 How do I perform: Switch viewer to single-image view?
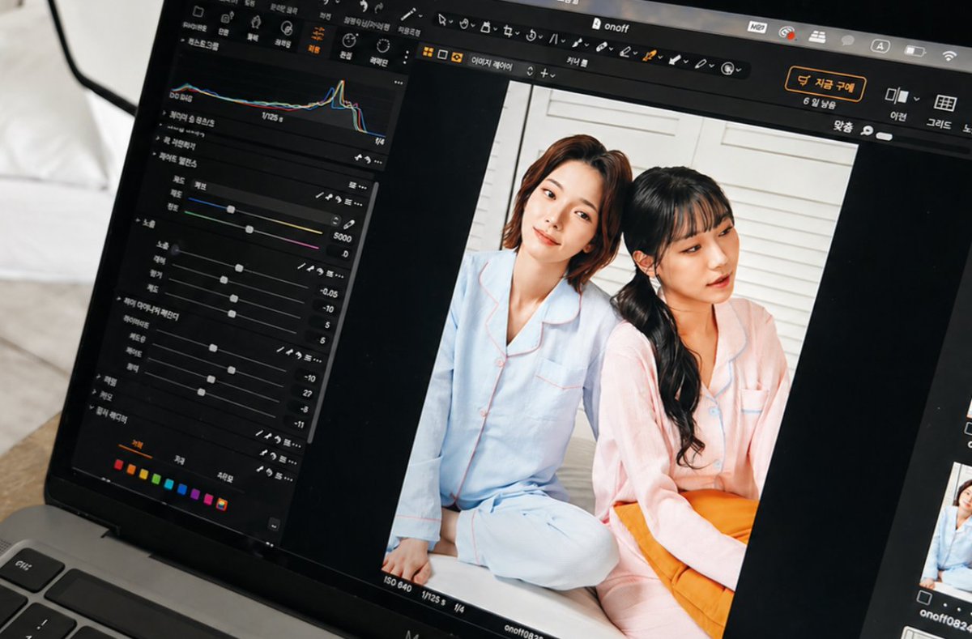pyautogui.click(x=442, y=54)
